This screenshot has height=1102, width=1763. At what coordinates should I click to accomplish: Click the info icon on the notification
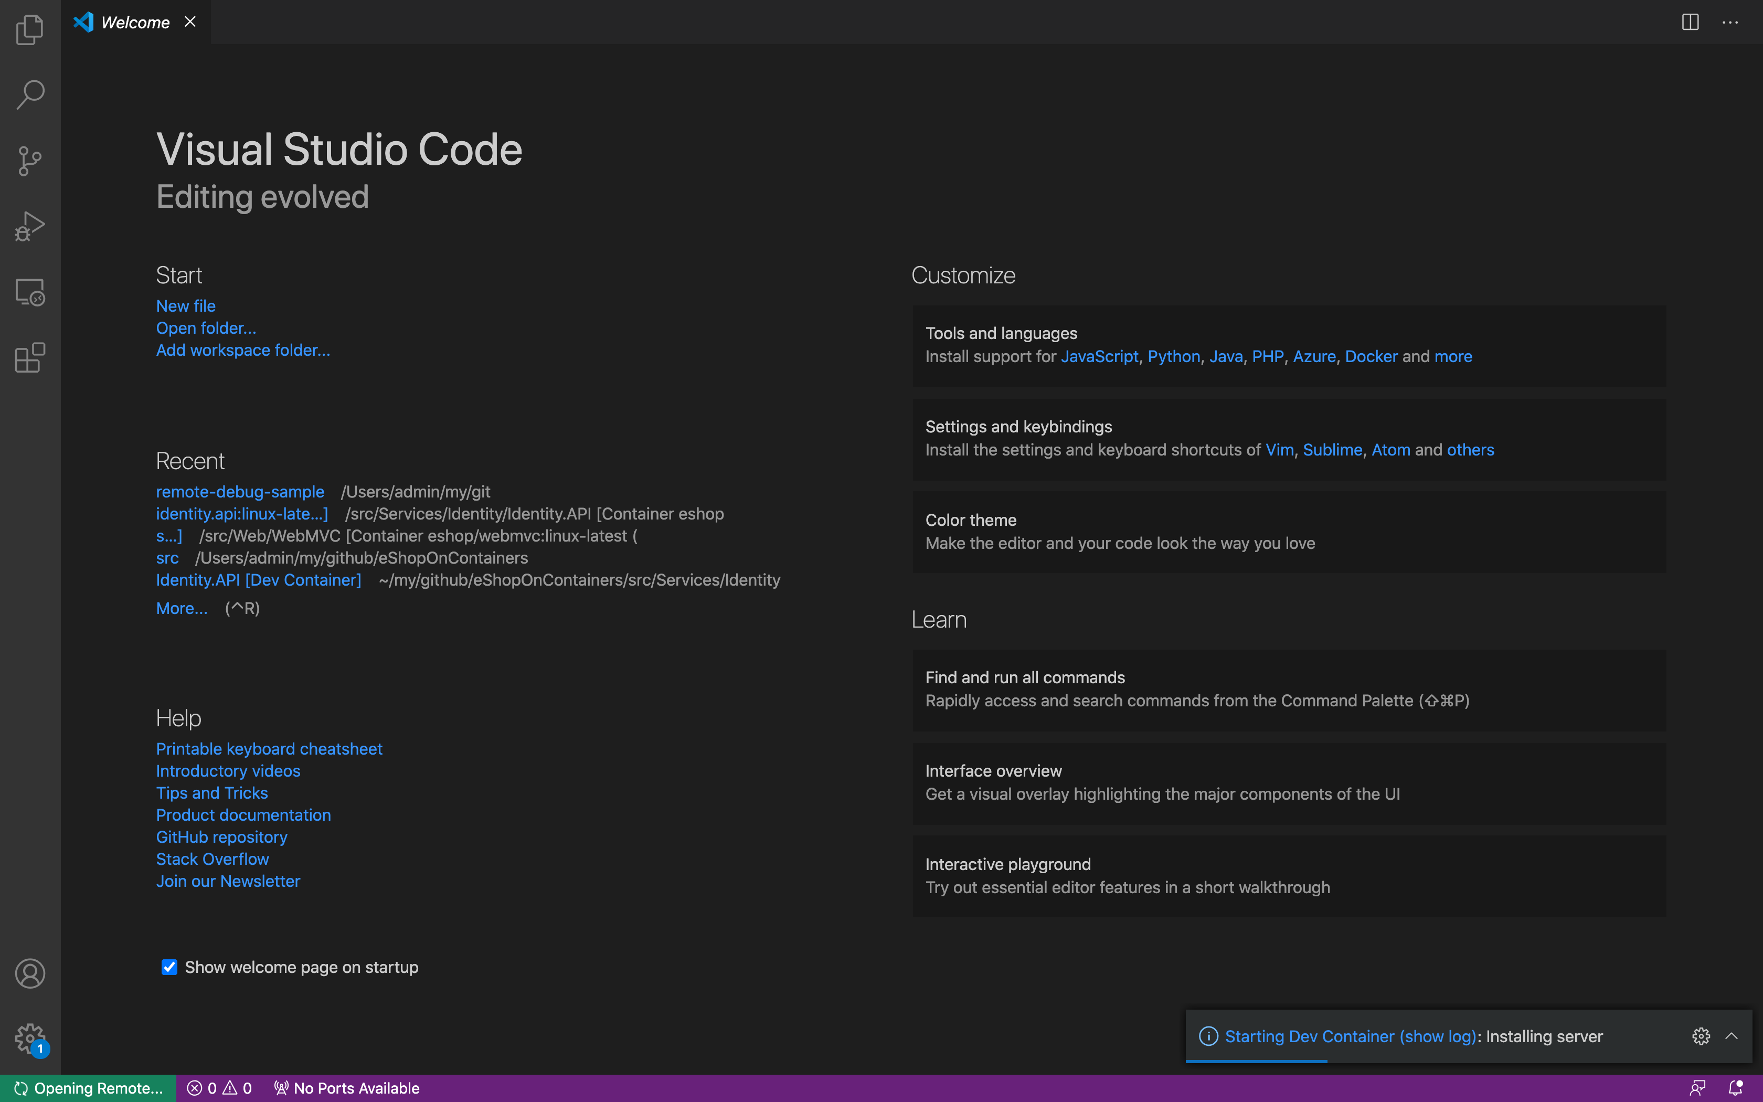1208,1036
